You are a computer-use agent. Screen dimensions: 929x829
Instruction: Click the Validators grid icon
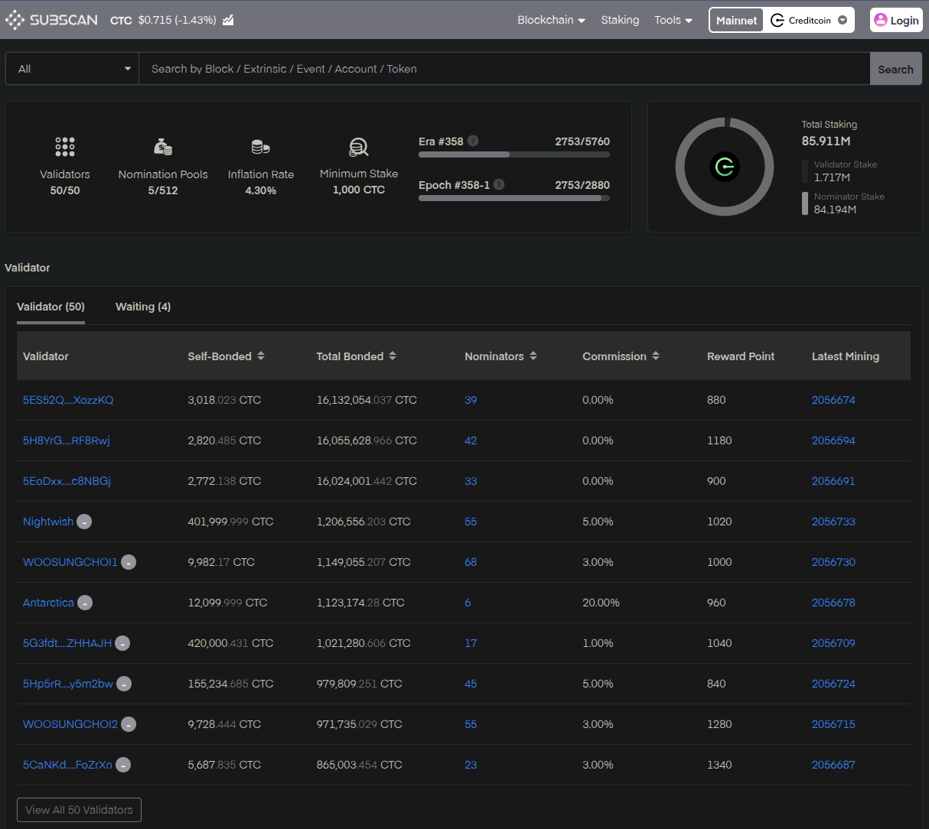[x=65, y=147]
